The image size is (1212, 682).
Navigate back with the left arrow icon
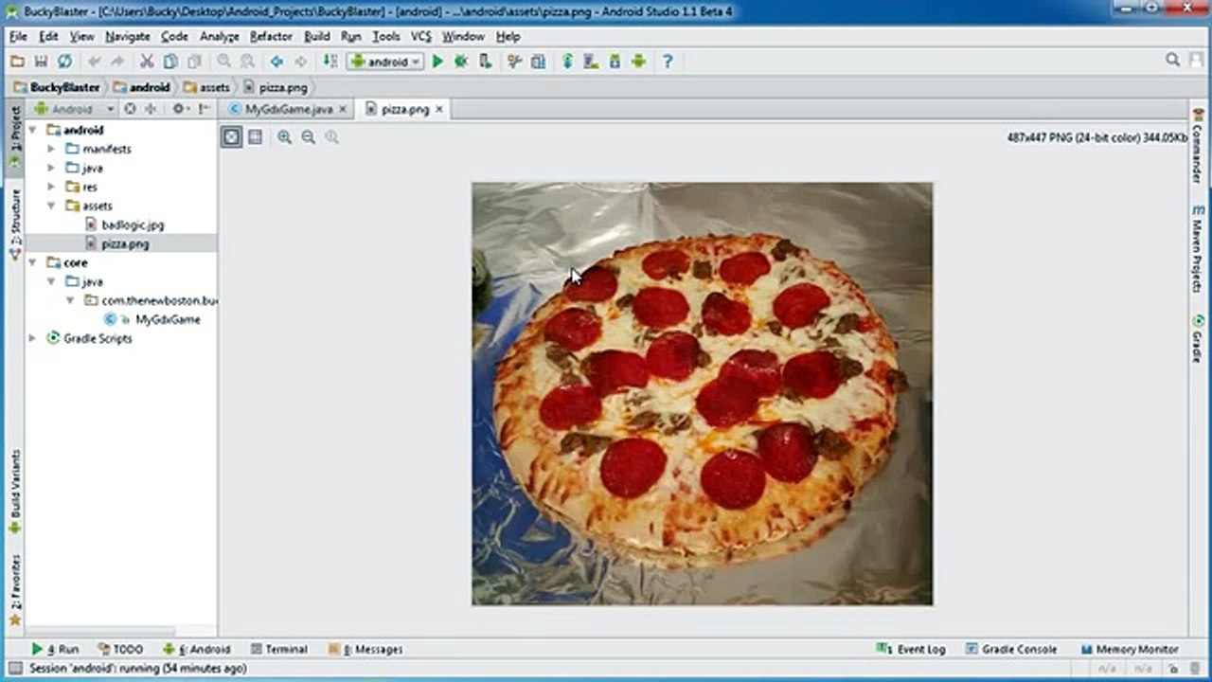276,62
